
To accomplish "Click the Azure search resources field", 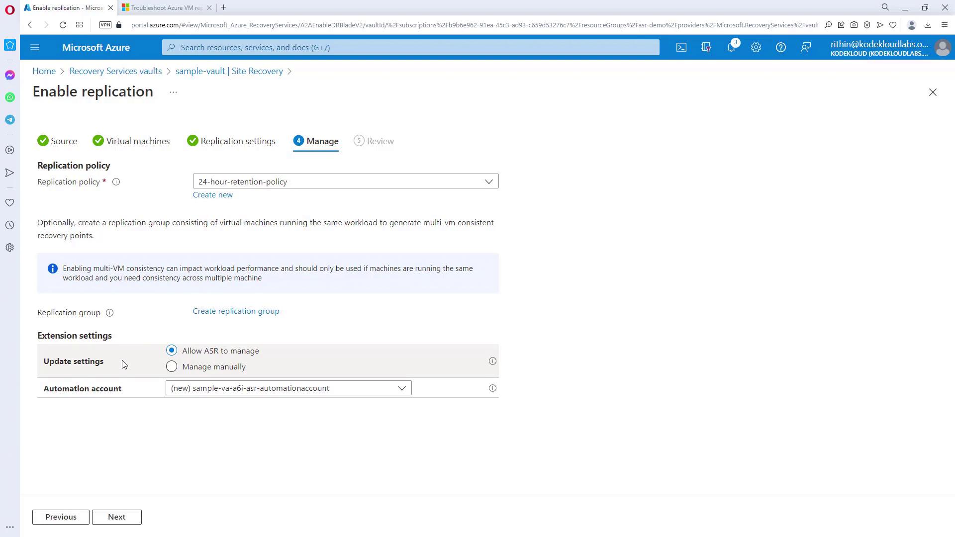I will tap(410, 47).
